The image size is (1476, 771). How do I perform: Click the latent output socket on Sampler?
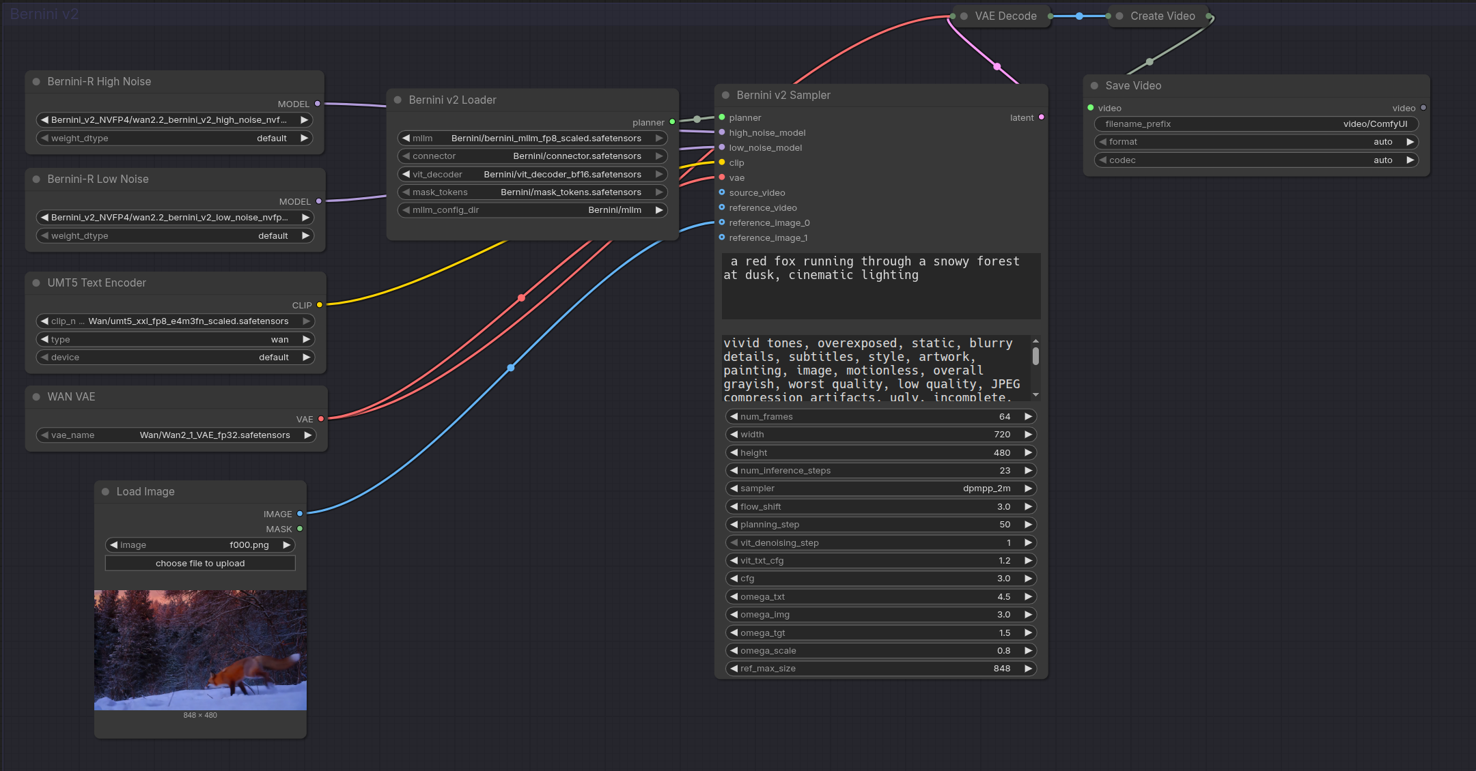click(1042, 117)
